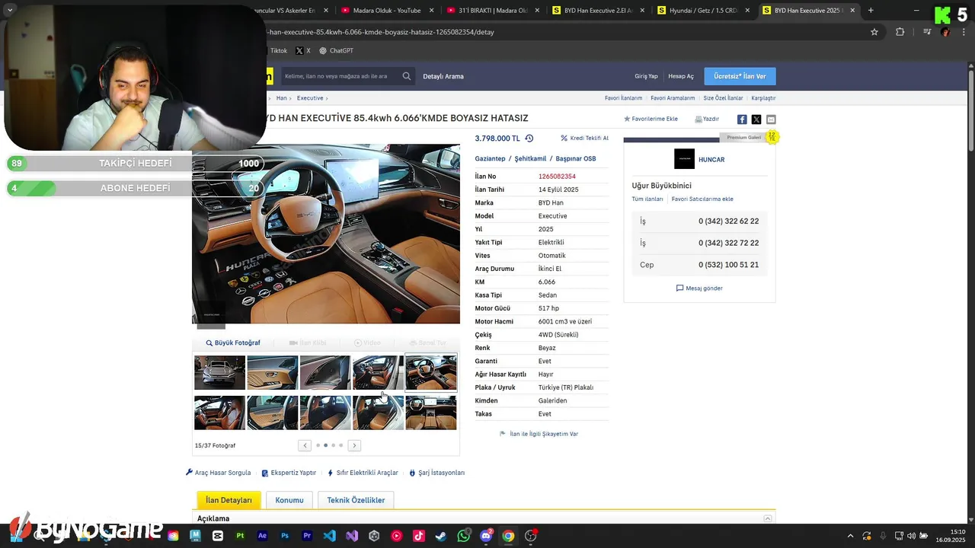
Task: Go to next photo thumbnails page
Action: click(354, 445)
